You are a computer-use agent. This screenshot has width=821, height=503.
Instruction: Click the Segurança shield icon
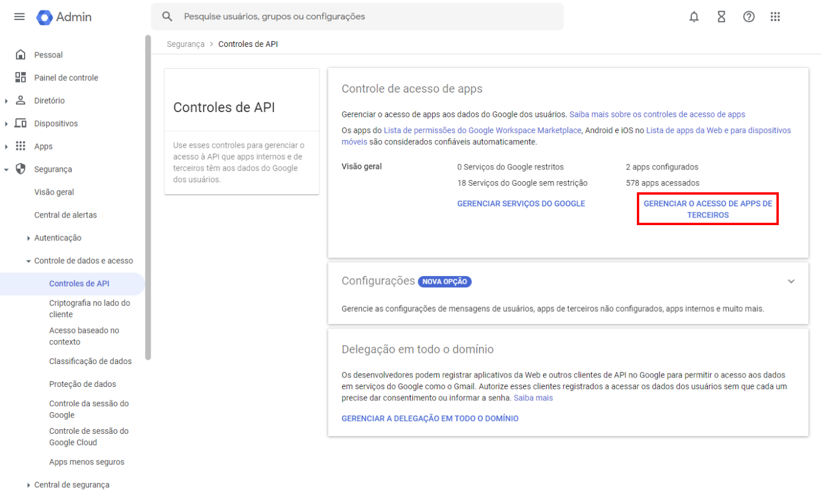coord(21,169)
